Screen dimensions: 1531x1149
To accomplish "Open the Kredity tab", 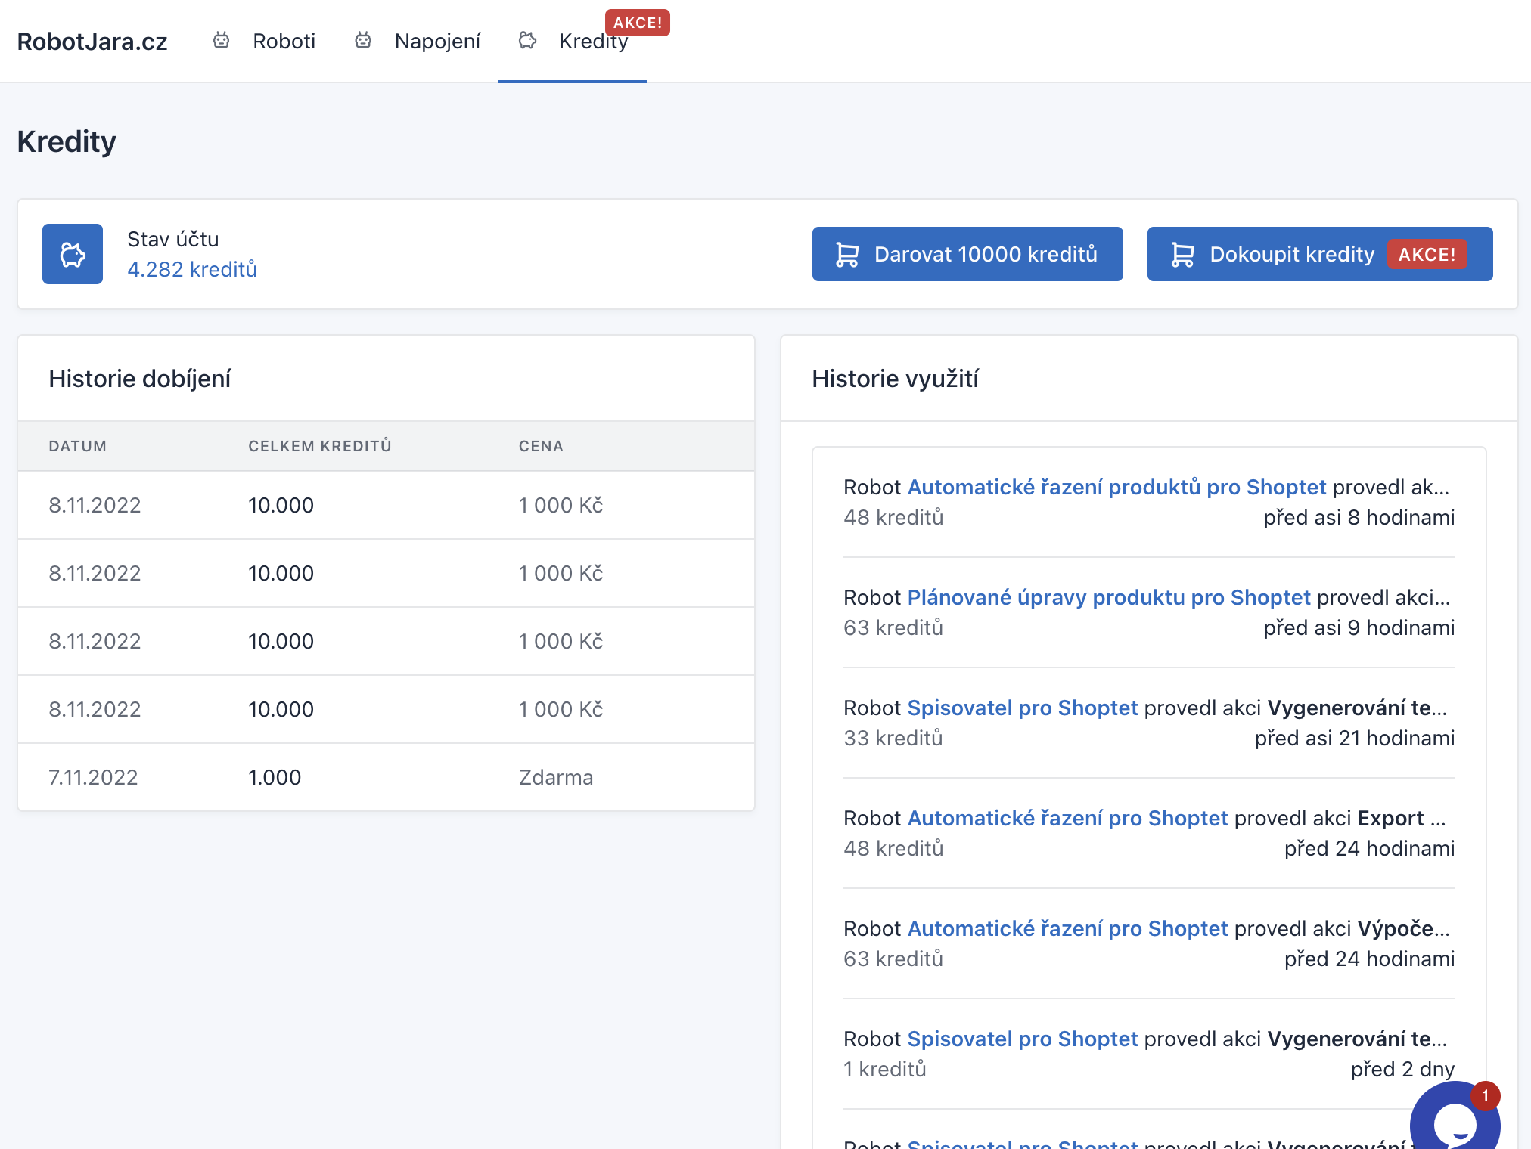I will (593, 41).
